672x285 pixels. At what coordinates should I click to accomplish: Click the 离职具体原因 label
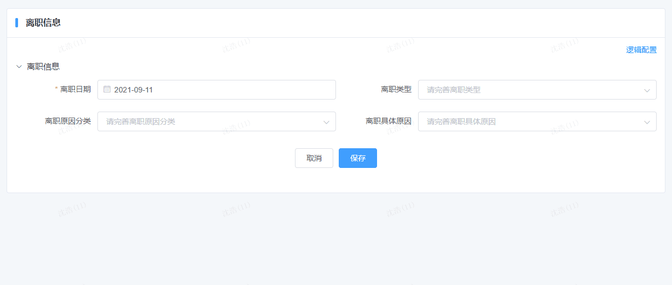point(389,121)
